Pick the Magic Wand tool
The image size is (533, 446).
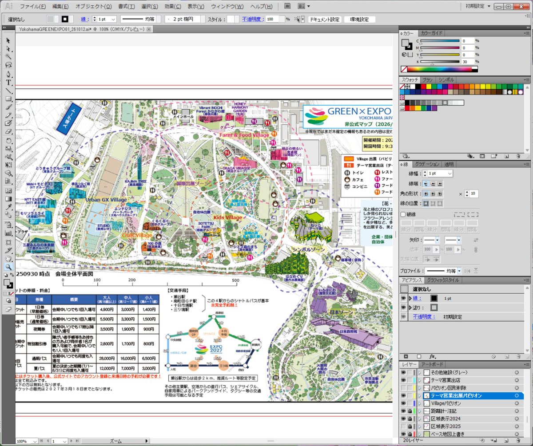click(x=8, y=56)
